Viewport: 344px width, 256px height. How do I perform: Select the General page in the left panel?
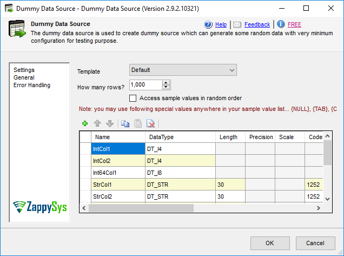24,77
